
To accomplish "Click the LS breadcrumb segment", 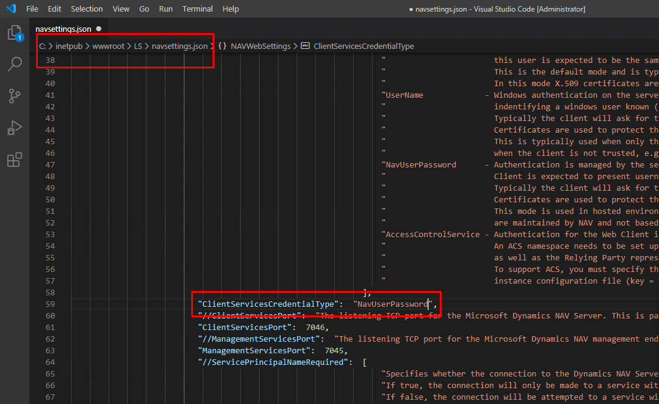I will pos(138,46).
